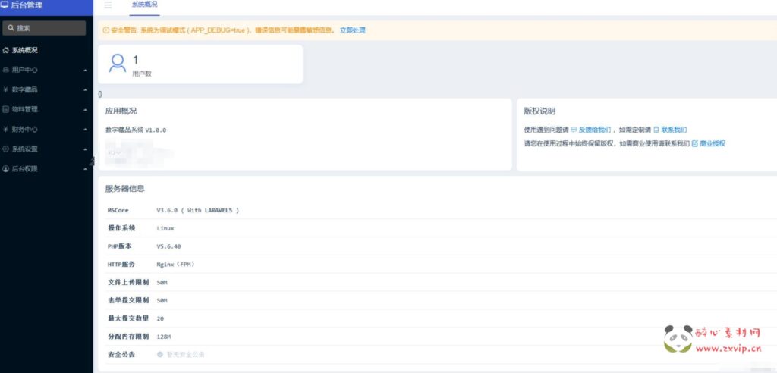Viewport: 777px width, 373px height.
Task: Open 系统概况 in the sidebar
Action: click(x=25, y=50)
